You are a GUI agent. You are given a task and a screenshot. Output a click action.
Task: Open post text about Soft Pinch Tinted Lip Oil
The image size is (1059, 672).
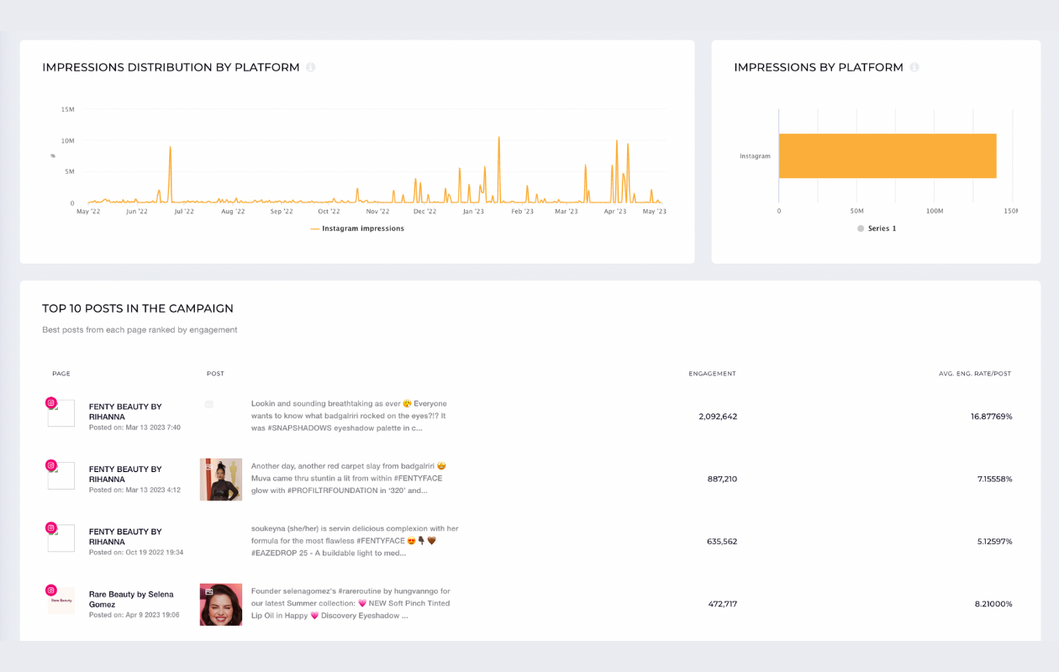351,603
